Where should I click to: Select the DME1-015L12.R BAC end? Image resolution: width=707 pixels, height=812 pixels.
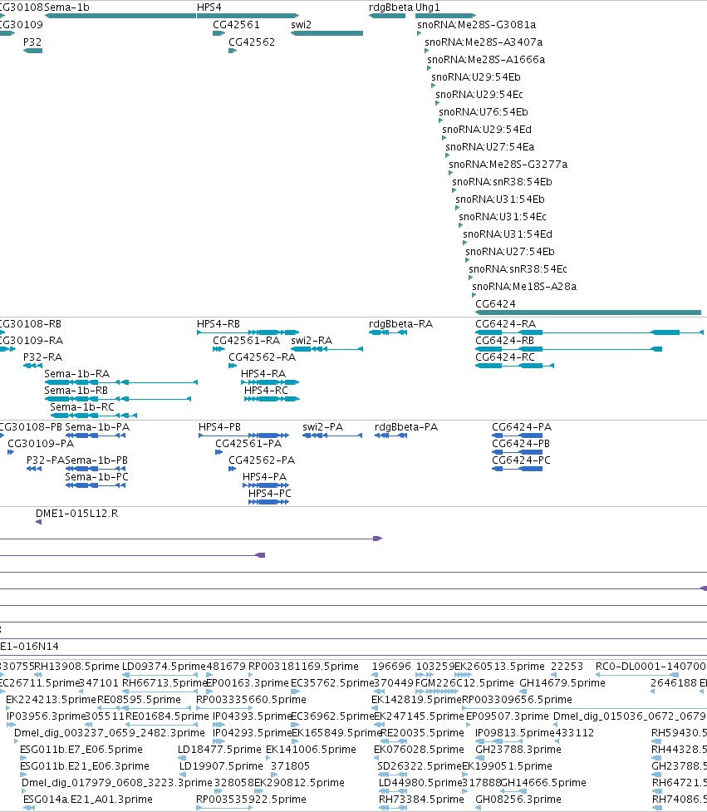[x=38, y=521]
